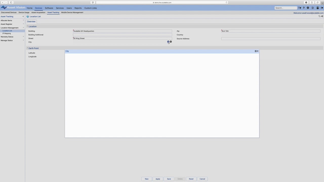Screen dimensions: 324x182
Task: Click the Building Additional input field
Action: click(123, 35)
